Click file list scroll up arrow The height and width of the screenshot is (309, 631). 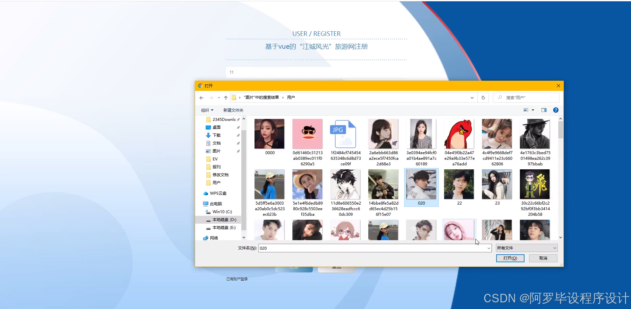[x=560, y=119]
